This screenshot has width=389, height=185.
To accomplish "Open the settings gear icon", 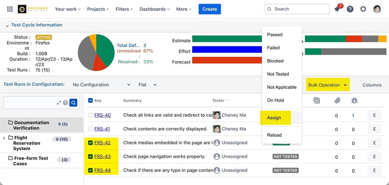I will 363,9.
